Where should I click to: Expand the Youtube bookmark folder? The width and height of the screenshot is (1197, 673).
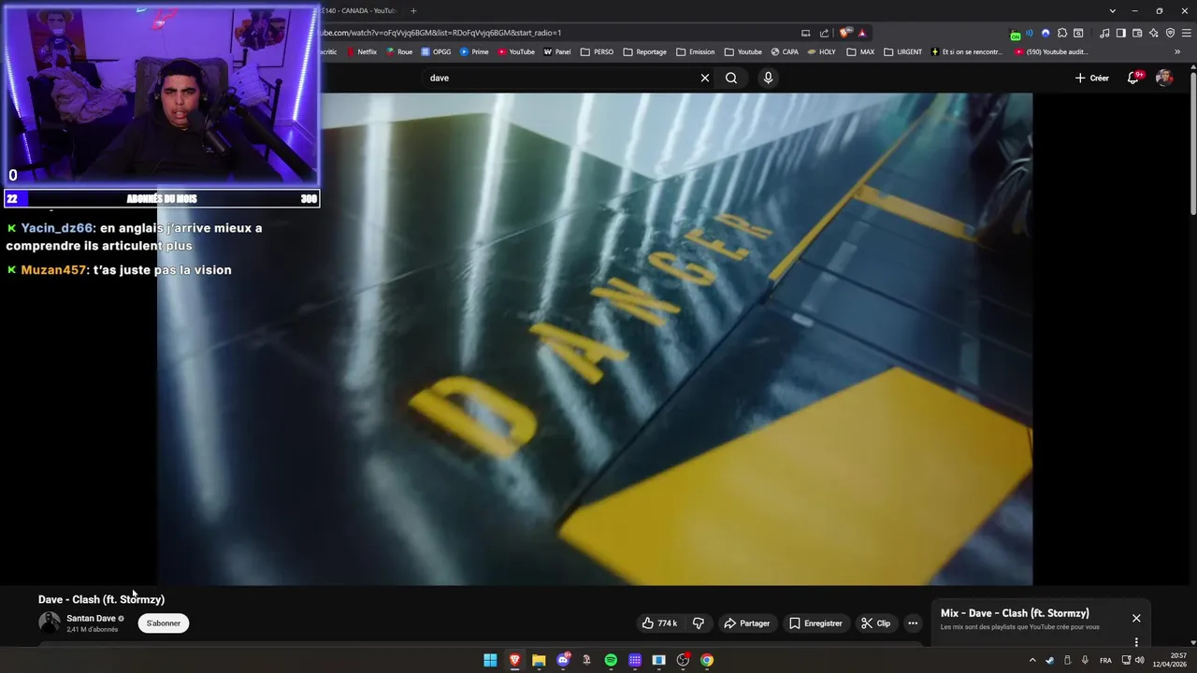[743, 52]
